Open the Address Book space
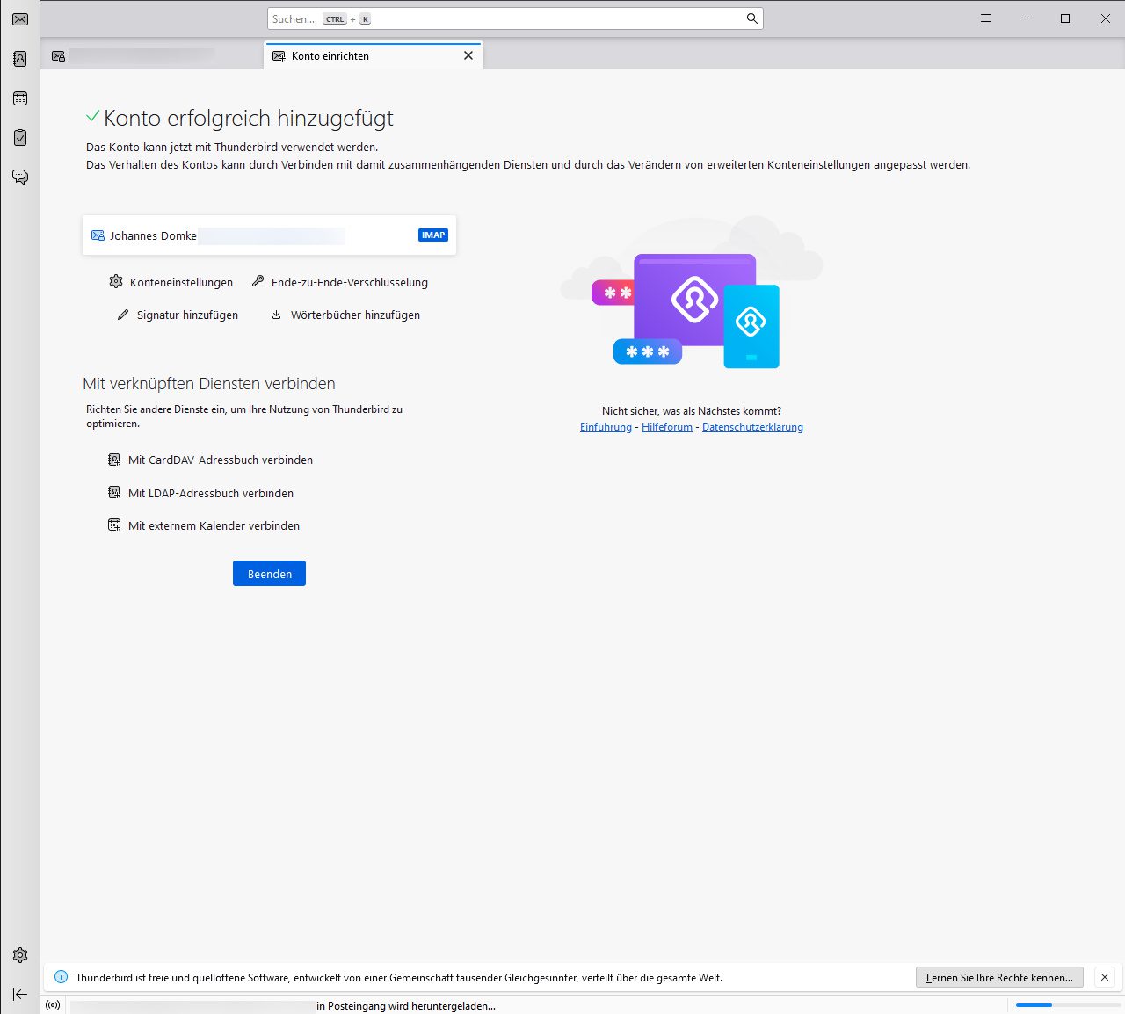Viewport: 1125px width, 1014px height. coord(20,59)
